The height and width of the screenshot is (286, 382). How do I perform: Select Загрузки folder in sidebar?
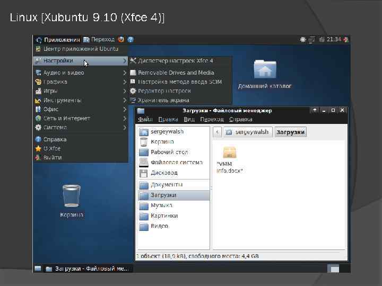(173, 195)
